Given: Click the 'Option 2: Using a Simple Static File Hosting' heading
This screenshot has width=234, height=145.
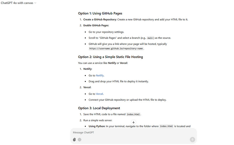Looking at the screenshot, I should pyautogui.click(x=111, y=57).
